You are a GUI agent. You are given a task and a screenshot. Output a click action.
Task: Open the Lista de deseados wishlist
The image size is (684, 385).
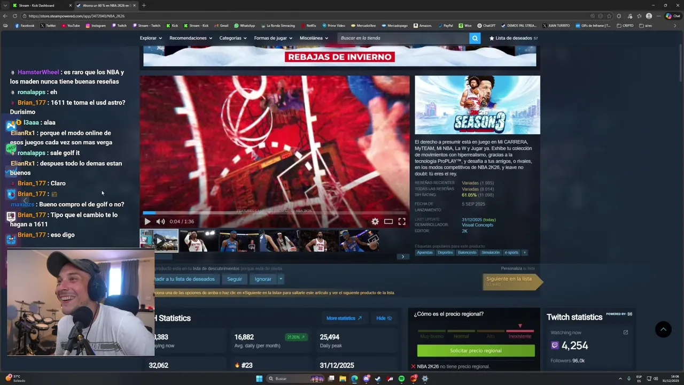click(x=513, y=38)
